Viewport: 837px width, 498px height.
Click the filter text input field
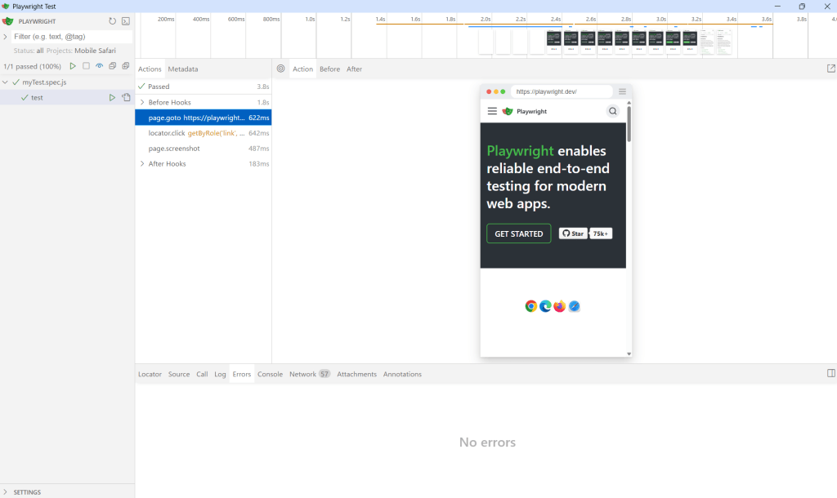(x=69, y=37)
